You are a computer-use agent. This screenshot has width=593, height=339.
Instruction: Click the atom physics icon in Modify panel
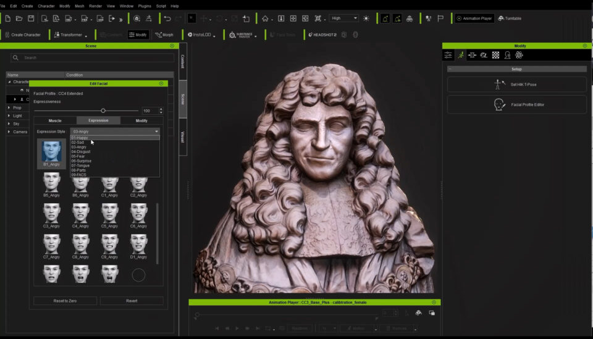pyautogui.click(x=519, y=55)
